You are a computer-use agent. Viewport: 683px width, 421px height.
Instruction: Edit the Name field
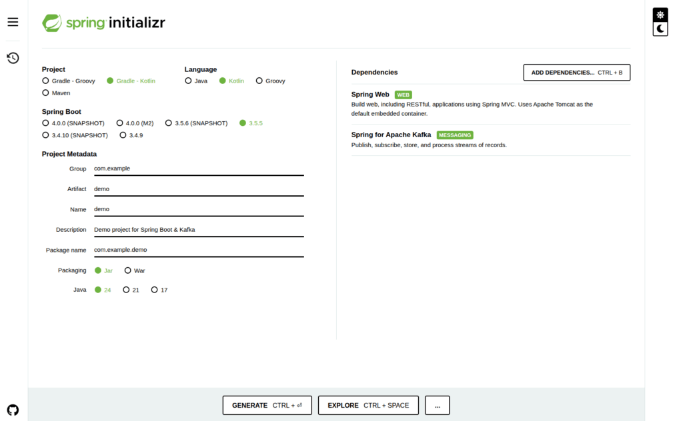(x=199, y=209)
